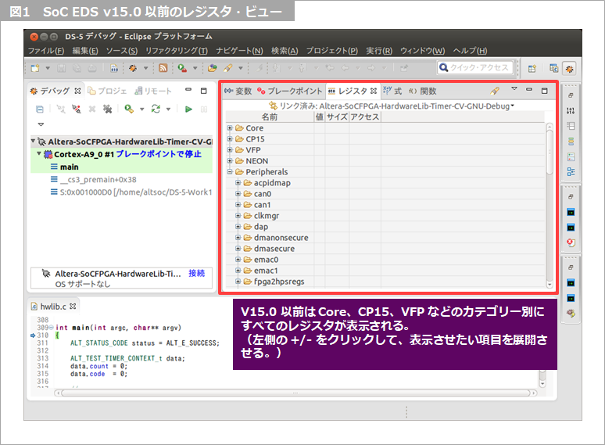Image resolution: width=605 pixels, height=445 pixels.
Task: Click the Collapse All icon in Debug view
Action: pyautogui.click(x=40, y=109)
